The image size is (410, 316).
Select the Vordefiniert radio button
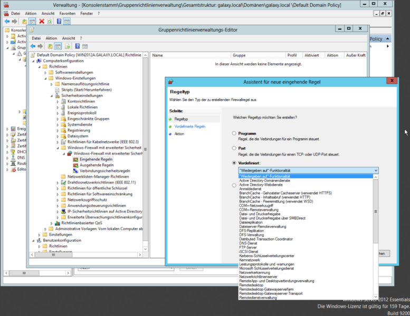pos(234,163)
